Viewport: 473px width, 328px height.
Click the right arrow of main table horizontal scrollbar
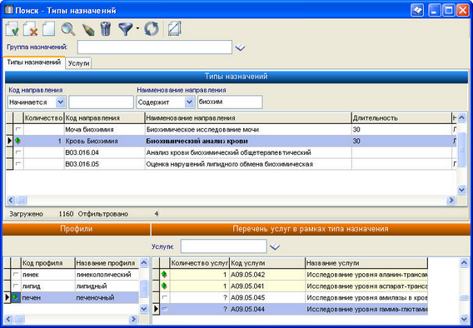pyautogui.click(x=451, y=200)
